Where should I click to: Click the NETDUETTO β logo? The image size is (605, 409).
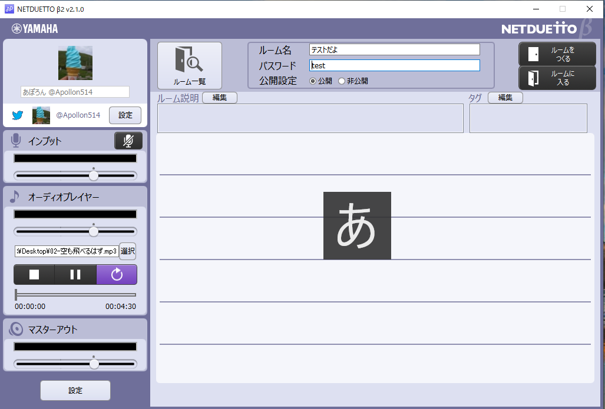(x=546, y=28)
